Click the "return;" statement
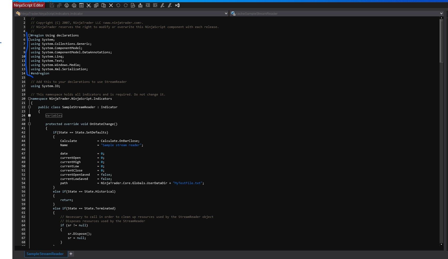 [67, 200]
